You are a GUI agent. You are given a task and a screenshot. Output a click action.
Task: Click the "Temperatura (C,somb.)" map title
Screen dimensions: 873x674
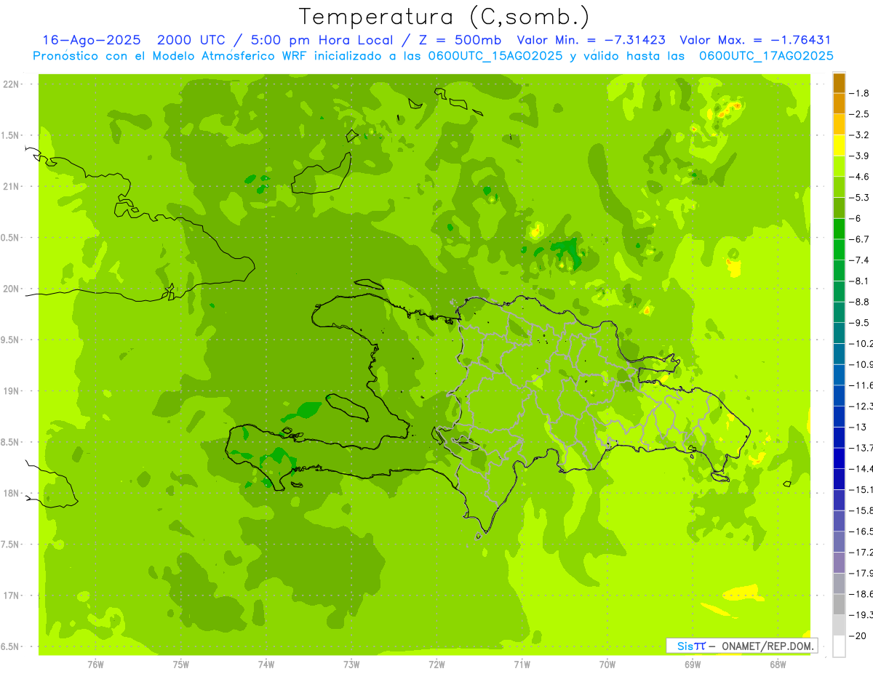[x=445, y=17]
